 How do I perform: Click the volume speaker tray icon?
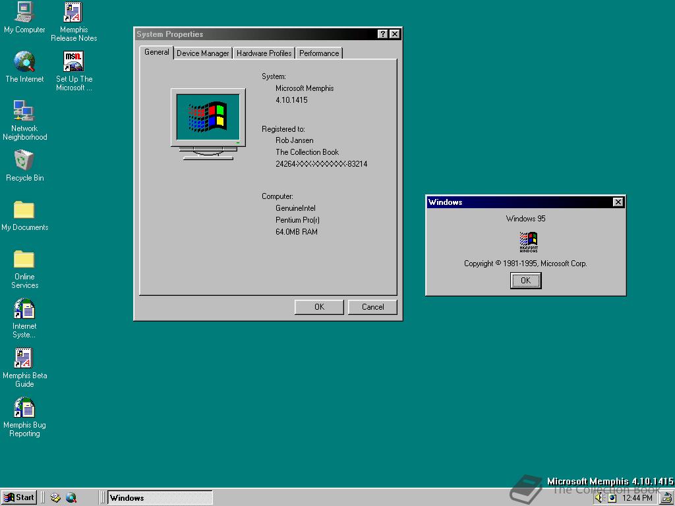point(600,498)
